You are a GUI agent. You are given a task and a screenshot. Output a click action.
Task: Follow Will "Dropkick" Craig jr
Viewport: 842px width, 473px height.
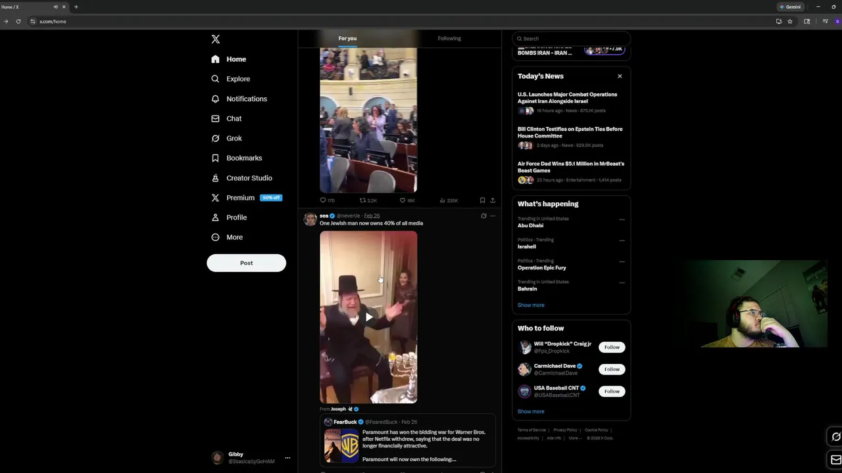612,348
